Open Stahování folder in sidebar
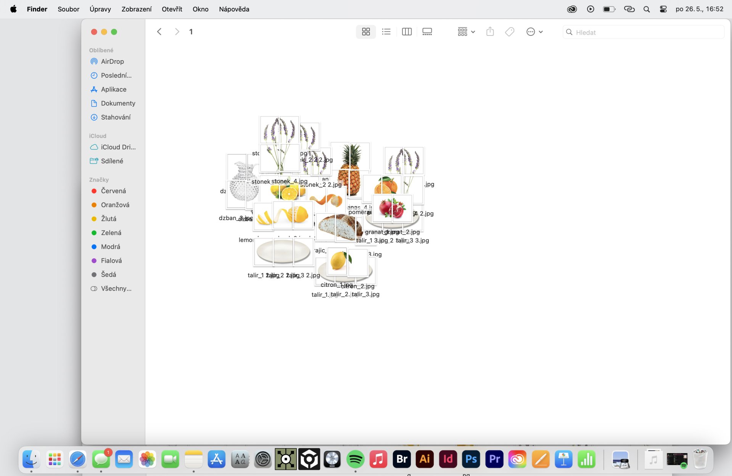This screenshot has width=732, height=476. point(116,117)
